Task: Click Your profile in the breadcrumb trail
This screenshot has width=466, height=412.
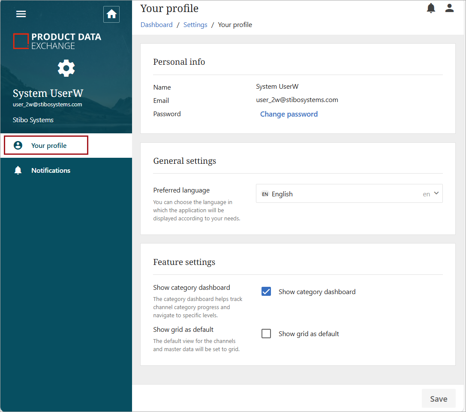Action: [235, 25]
